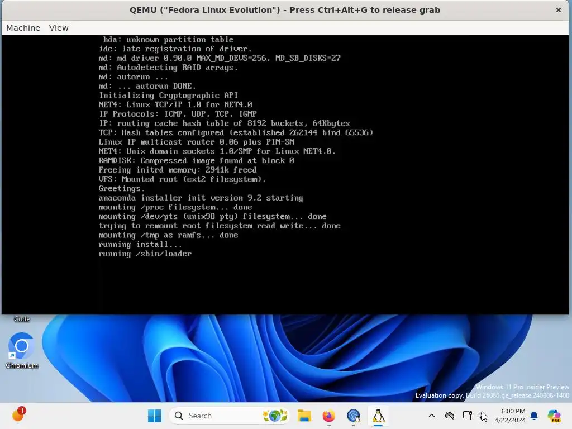This screenshot has width=572, height=429.
Task: Click the 'Greetings.' line in the console
Action: coord(121,189)
